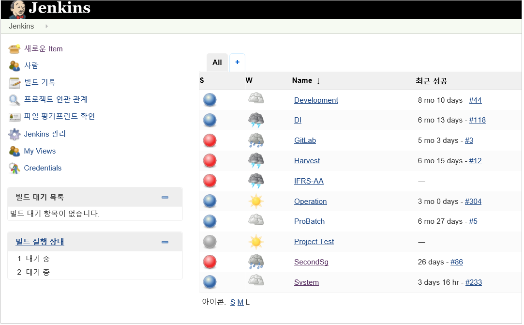524x325 pixels.
Task: Click the grey status ball for Project Test
Action: coord(210,242)
